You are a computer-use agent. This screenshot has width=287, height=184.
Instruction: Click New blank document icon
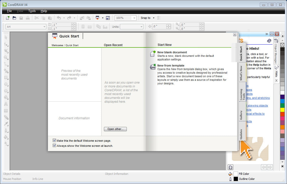pos(153,54)
